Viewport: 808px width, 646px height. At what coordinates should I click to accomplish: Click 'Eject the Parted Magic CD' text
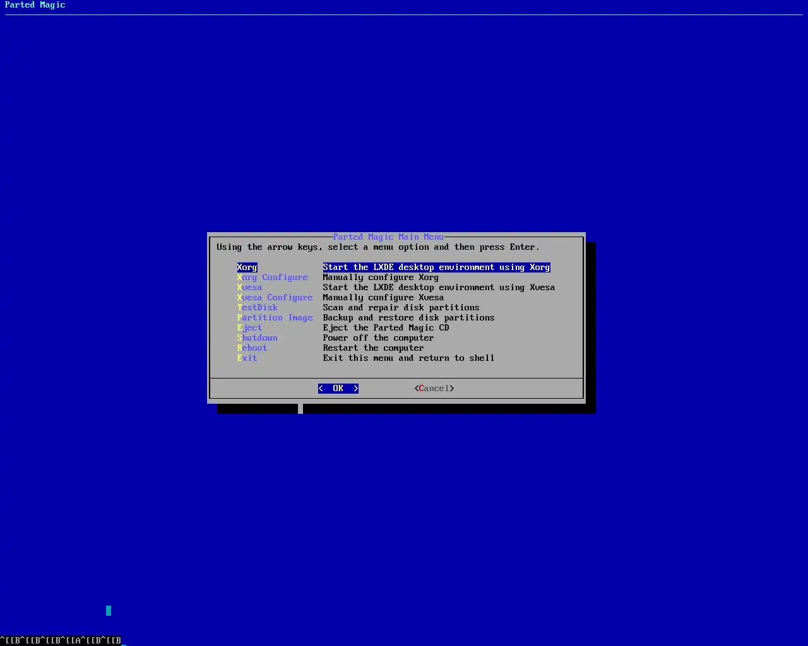coord(386,328)
